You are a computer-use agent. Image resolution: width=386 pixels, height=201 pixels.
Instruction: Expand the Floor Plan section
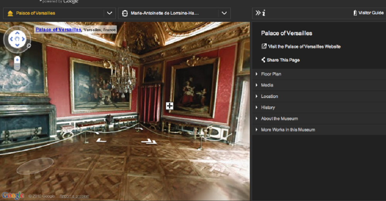[x=271, y=74]
